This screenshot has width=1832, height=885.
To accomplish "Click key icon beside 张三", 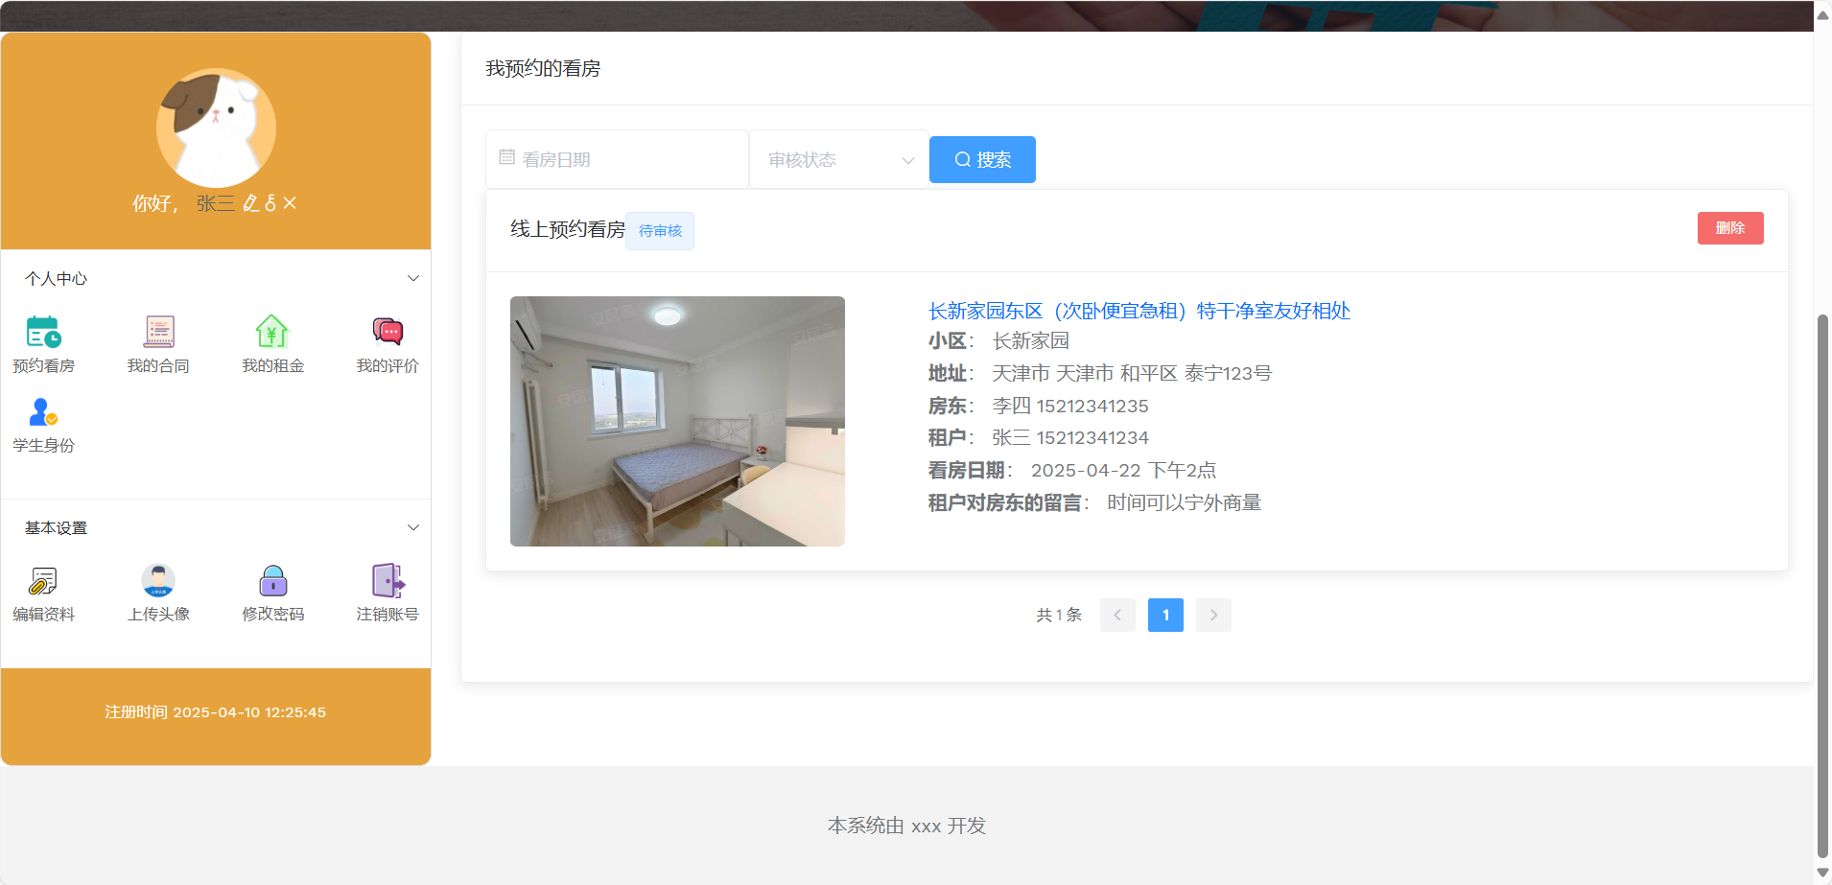I will [x=270, y=203].
